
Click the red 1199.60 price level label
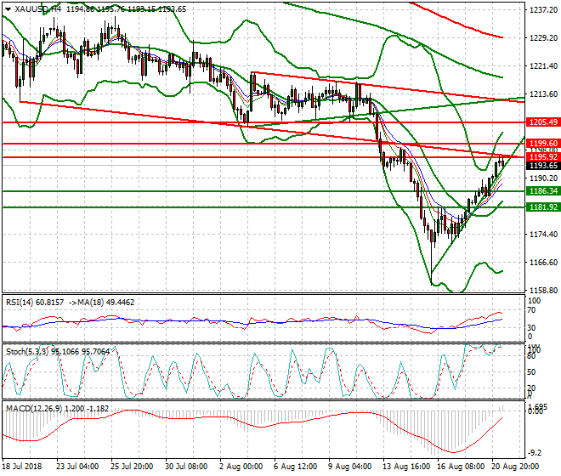[x=543, y=144]
